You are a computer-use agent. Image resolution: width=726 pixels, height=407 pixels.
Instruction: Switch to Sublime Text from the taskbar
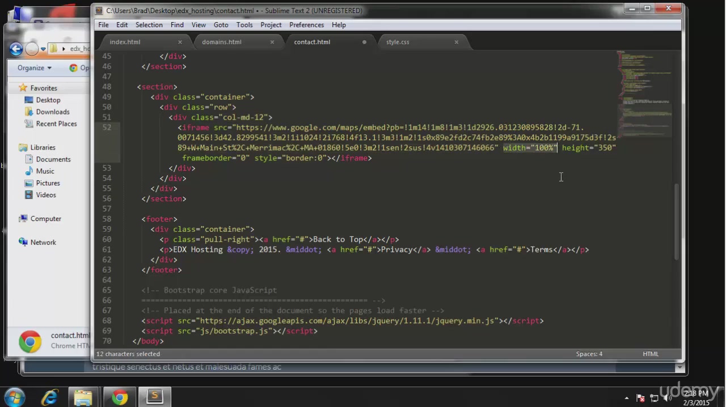point(155,397)
